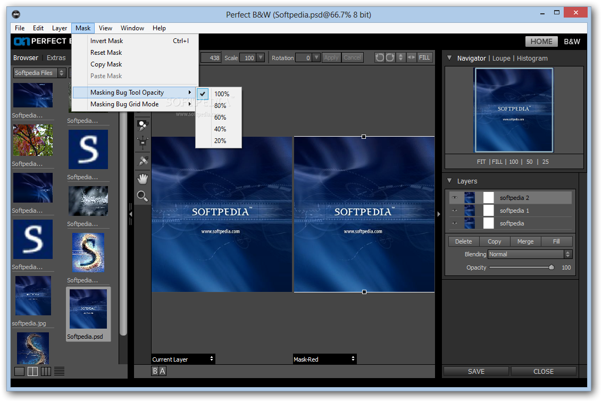Image resolution: width=602 pixels, height=402 pixels.
Task: Hide the softpedia 2 layer
Action: click(455, 198)
